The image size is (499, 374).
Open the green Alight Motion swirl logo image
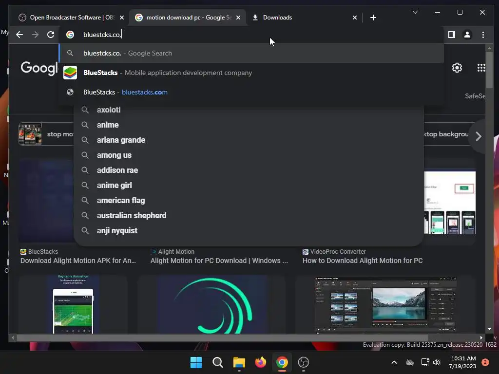click(211, 304)
